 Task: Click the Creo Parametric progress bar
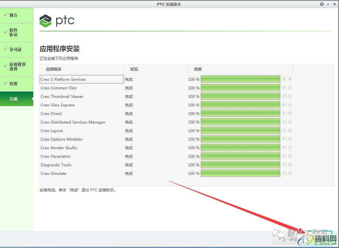pyautogui.click(x=240, y=156)
